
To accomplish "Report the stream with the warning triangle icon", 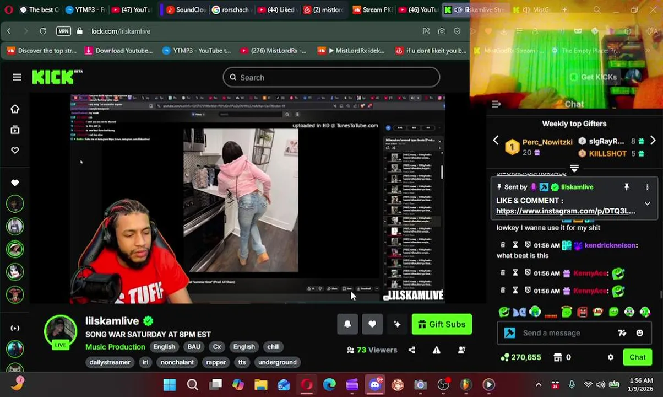I will coord(437,350).
